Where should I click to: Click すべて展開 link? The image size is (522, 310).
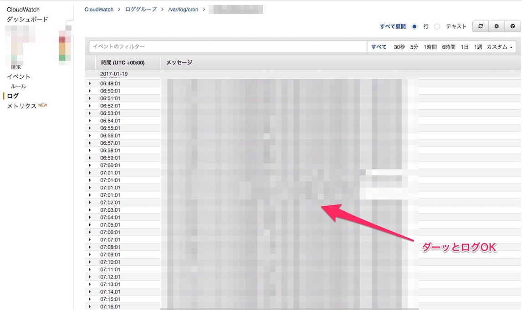[393, 26]
